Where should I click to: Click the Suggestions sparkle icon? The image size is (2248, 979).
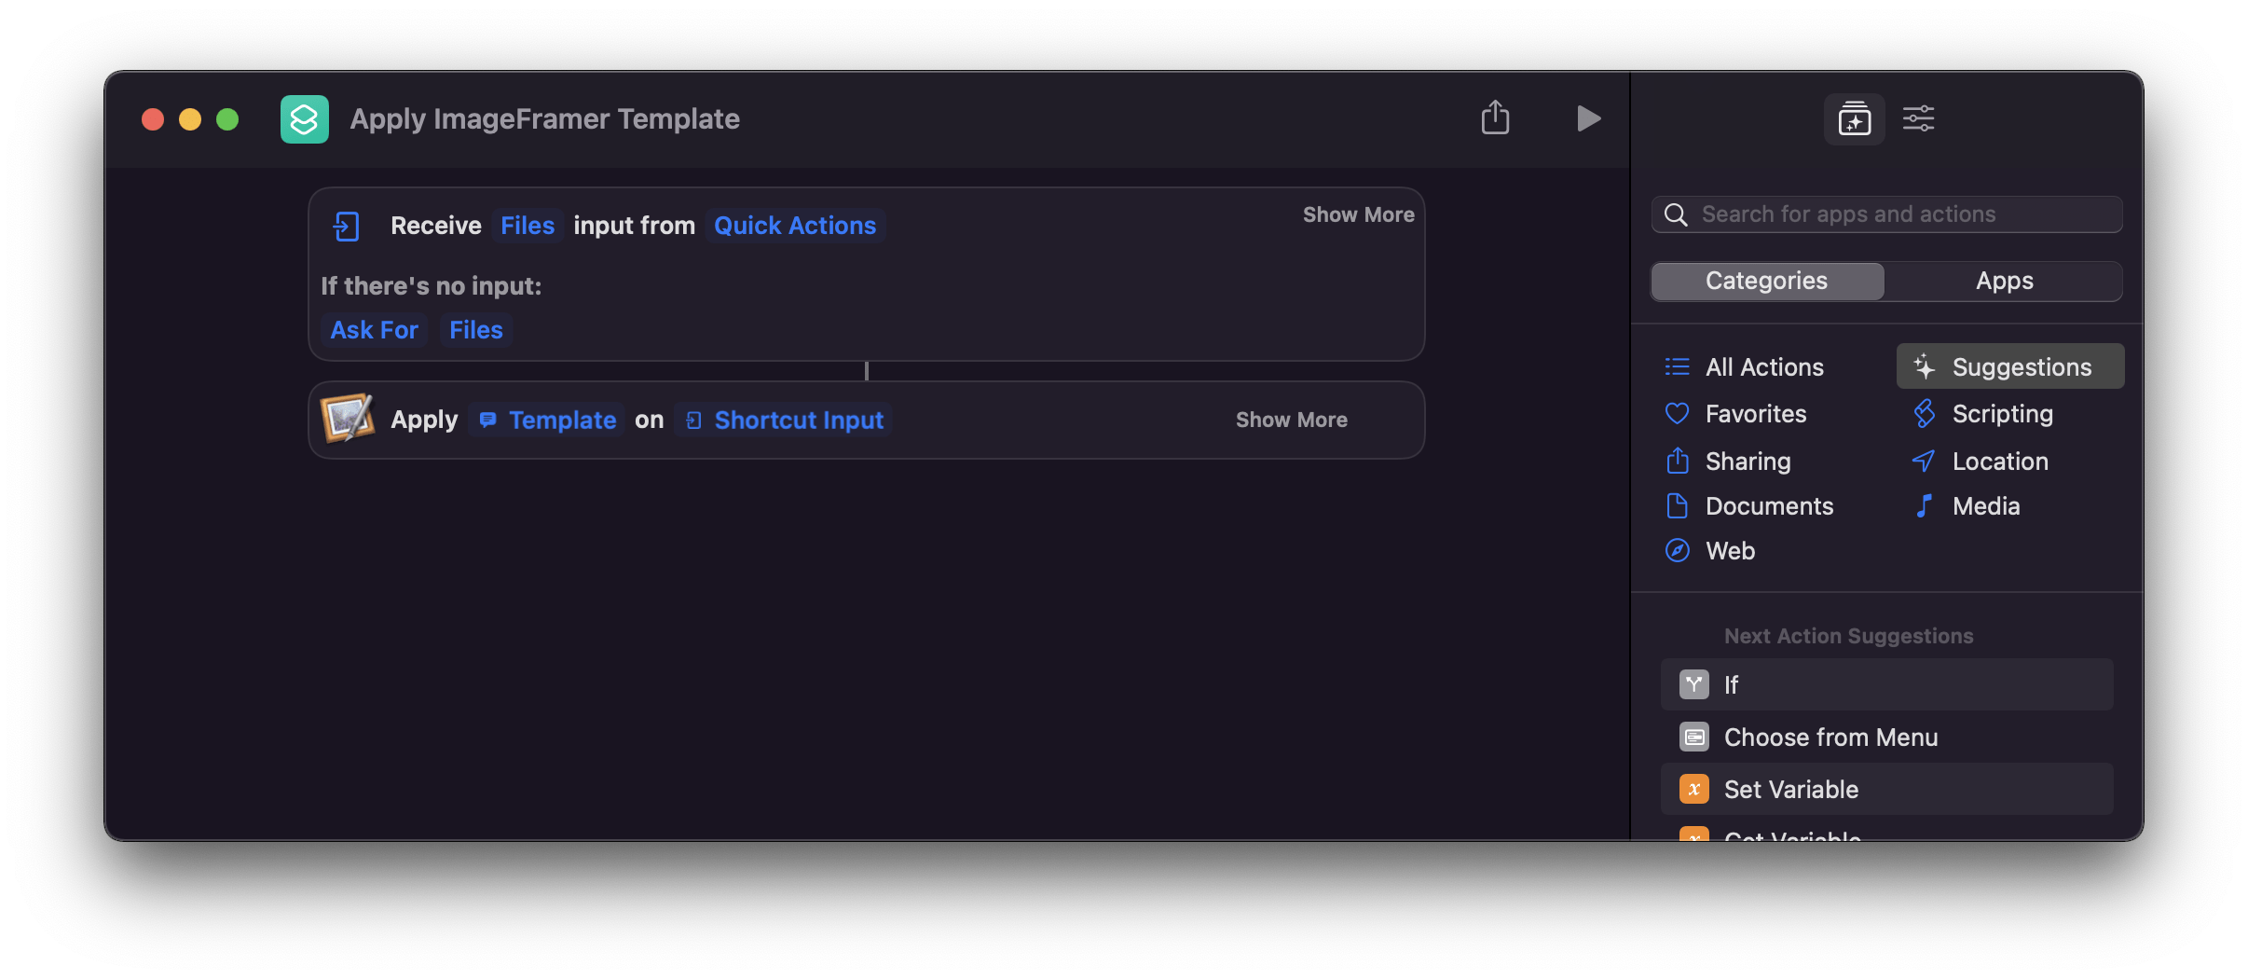click(1924, 366)
